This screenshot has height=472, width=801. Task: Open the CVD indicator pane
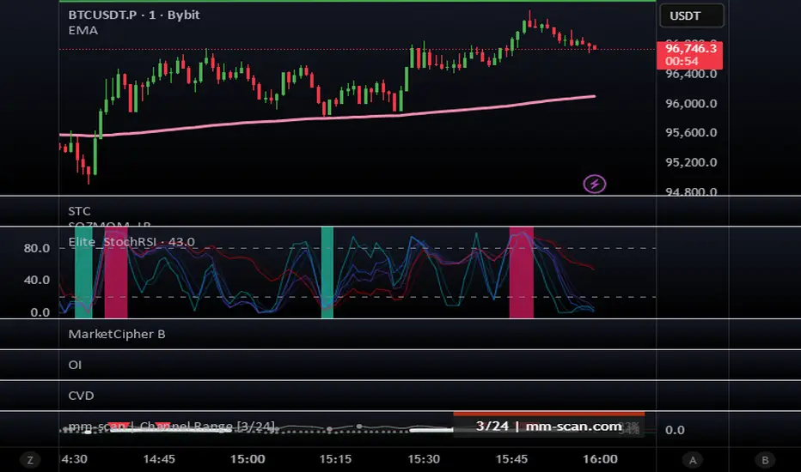point(81,396)
